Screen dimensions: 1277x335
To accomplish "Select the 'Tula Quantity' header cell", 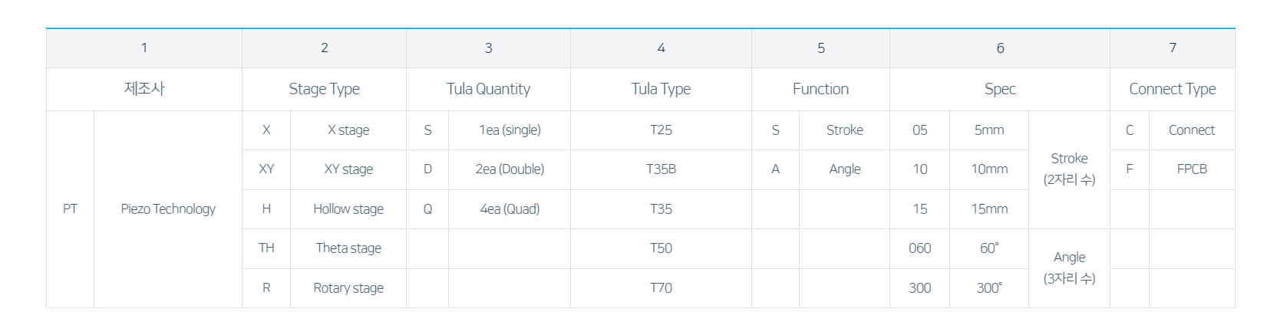I will click(x=488, y=89).
